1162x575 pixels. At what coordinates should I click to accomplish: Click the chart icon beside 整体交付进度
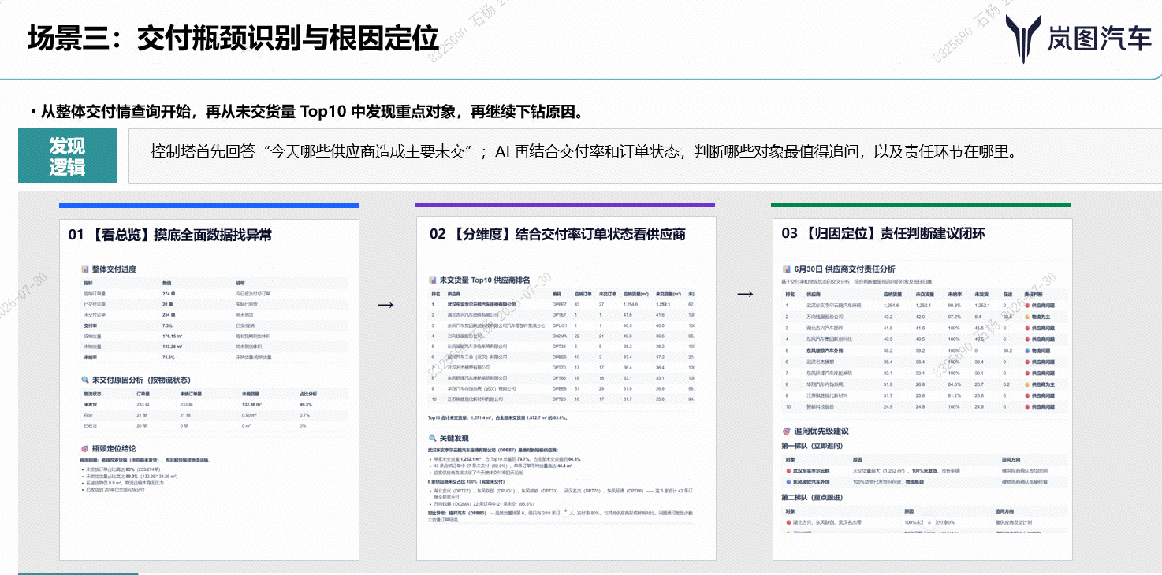(85, 269)
